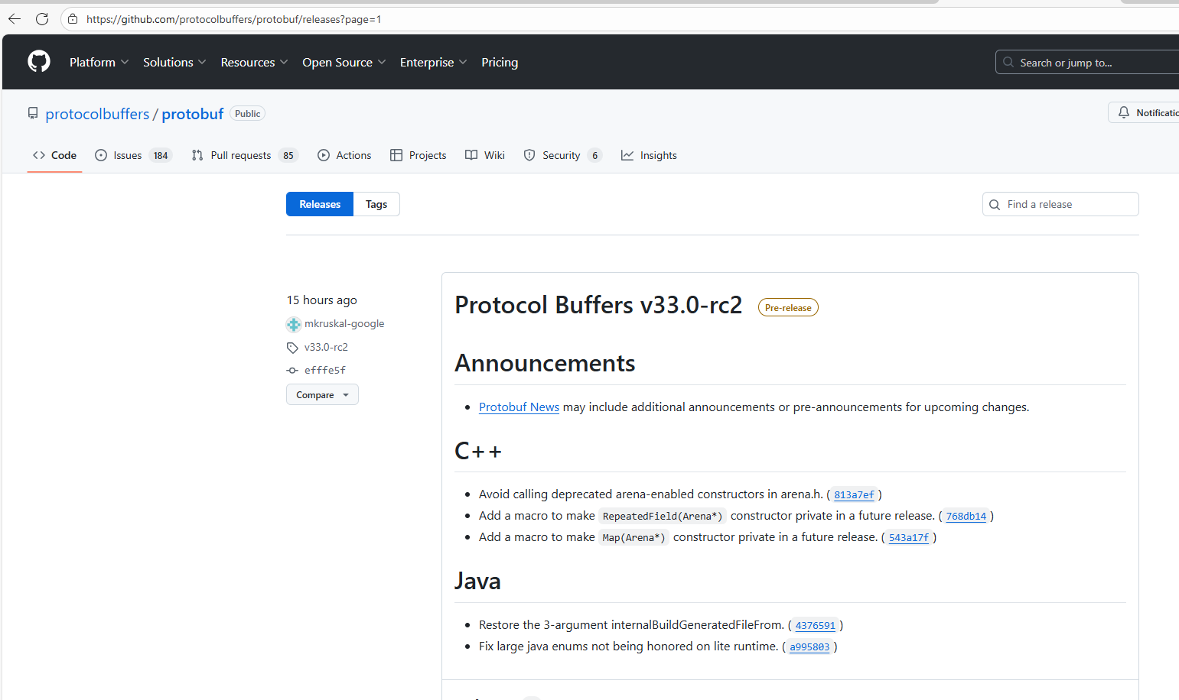Screen dimensions: 1179x700
Task: Click the Map(Arena*) code text
Action: click(x=633, y=538)
